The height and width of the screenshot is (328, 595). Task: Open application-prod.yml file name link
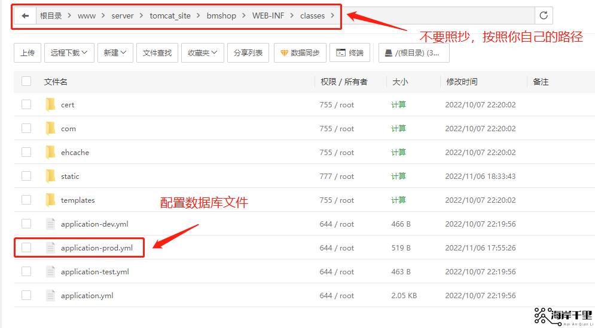[96, 248]
